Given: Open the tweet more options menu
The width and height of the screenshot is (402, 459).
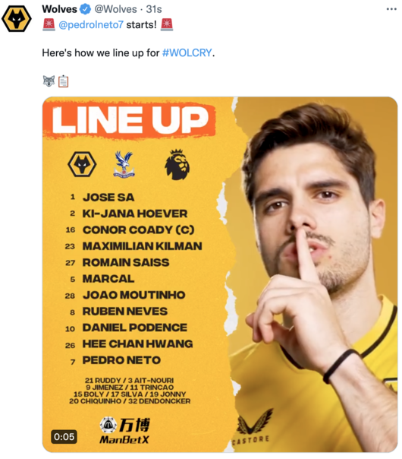Looking at the screenshot, I should 391,9.
